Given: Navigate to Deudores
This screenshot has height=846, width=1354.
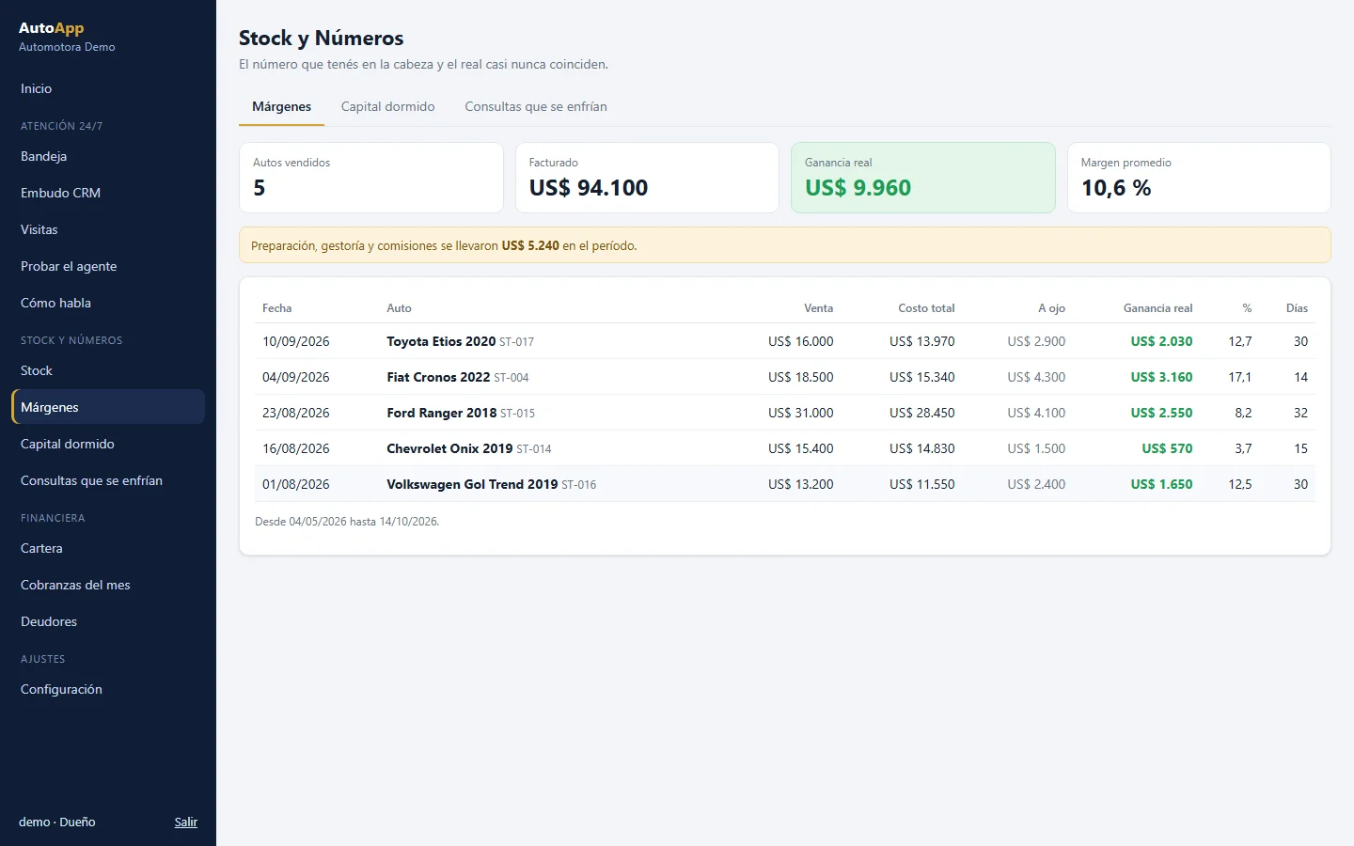Looking at the screenshot, I should pos(108,621).
